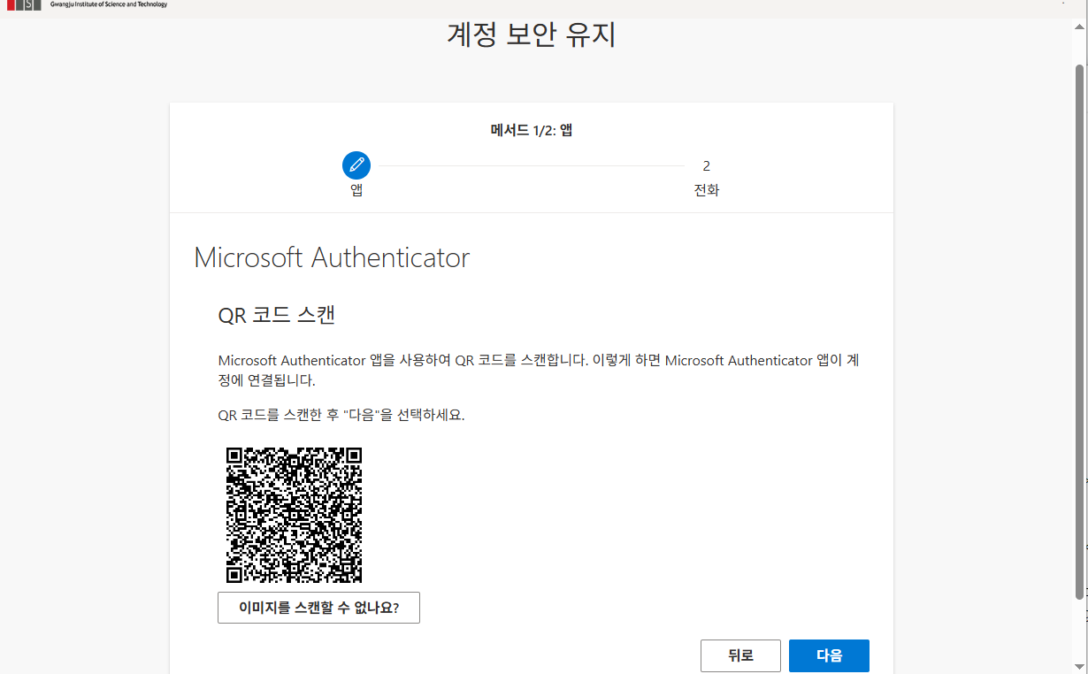
Task: Click the 전화 step label
Action: click(x=707, y=190)
